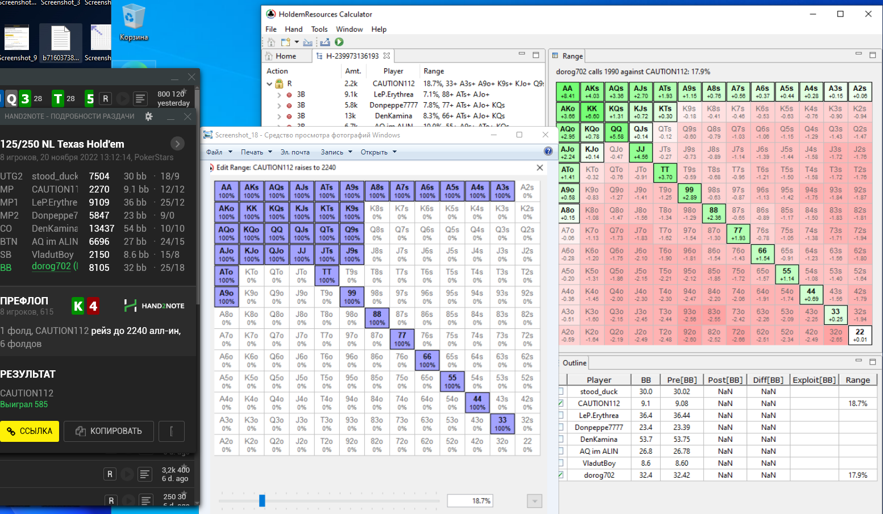The image size is (883, 514).
Task: Click the red dot icon beside DenKamina 3B
Action: (289, 116)
